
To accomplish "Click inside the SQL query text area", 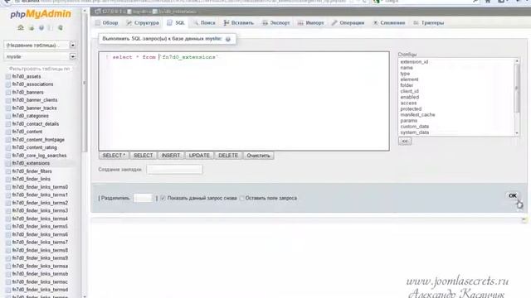I will [x=244, y=101].
